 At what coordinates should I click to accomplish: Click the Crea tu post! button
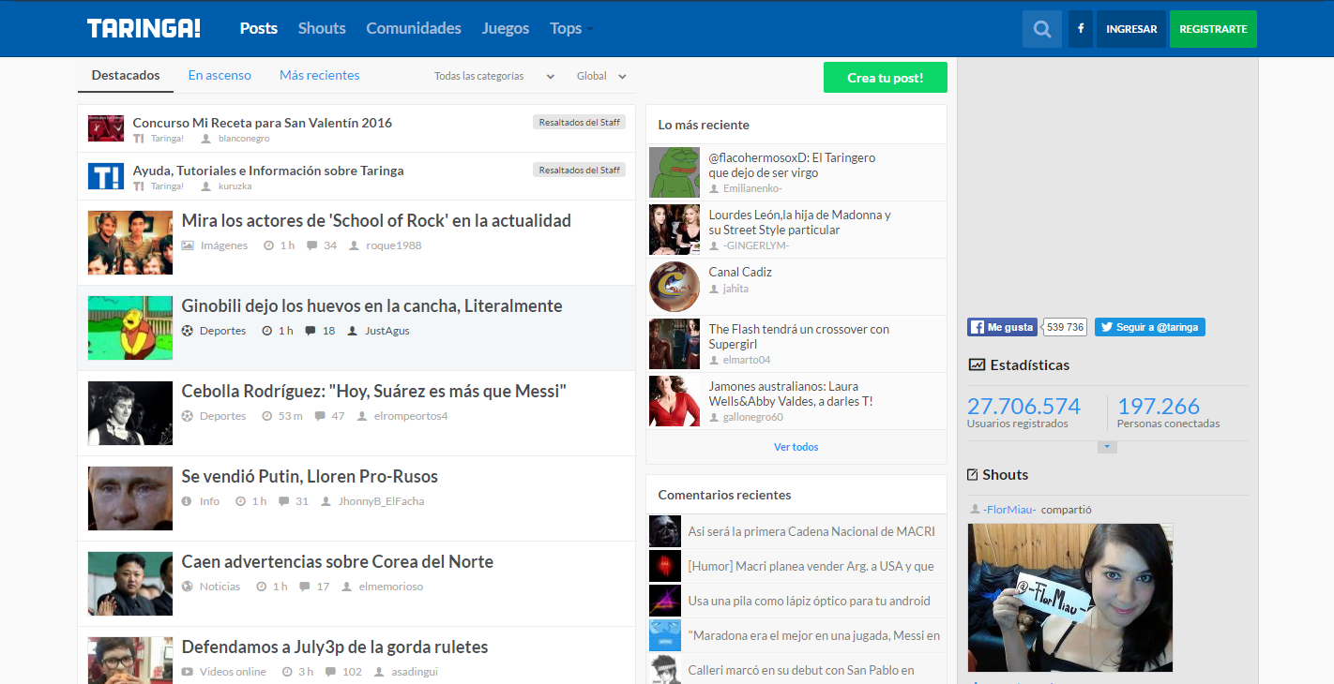[886, 78]
